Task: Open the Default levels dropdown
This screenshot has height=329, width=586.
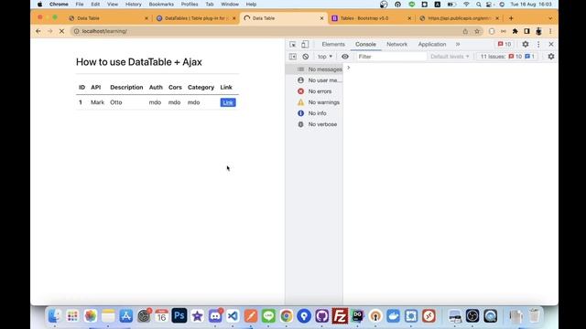Action: (450, 57)
